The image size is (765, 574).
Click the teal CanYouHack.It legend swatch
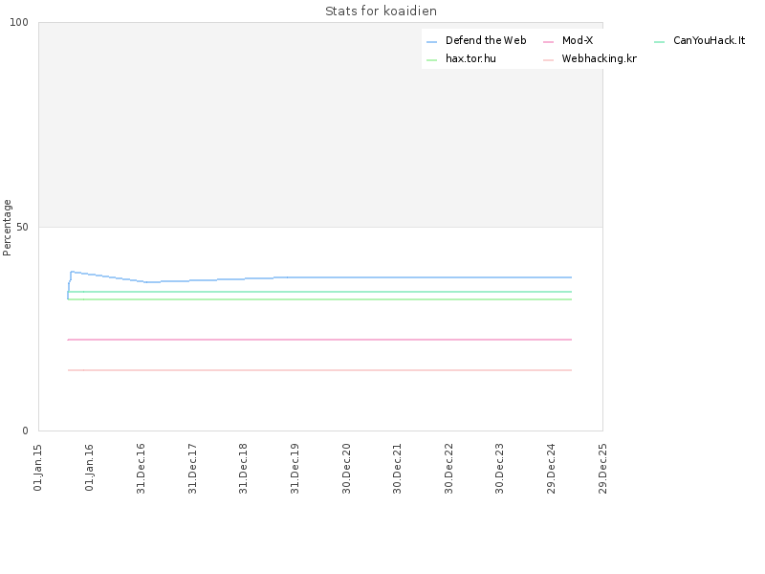pyautogui.click(x=659, y=42)
